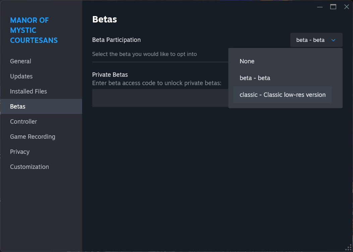The image size is (353, 252).
Task: Open the Customization section
Action: coord(30,167)
